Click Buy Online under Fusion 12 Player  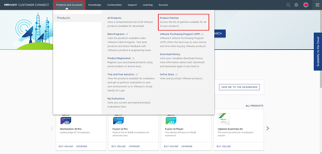[171, 146]
